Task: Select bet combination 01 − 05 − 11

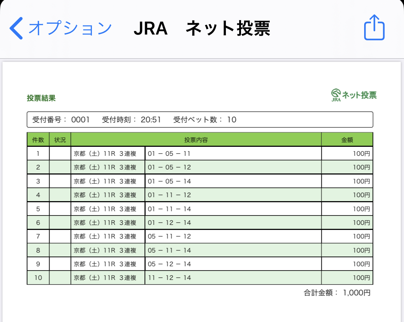Action: [169, 154]
